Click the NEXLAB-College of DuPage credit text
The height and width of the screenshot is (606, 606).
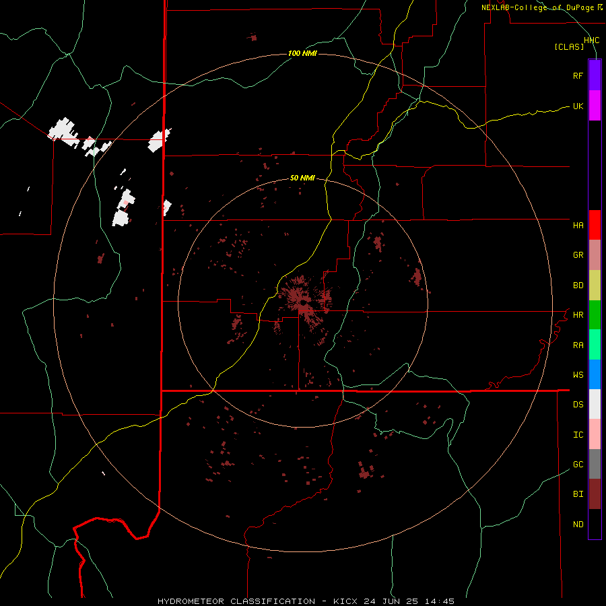pyautogui.click(x=541, y=7)
